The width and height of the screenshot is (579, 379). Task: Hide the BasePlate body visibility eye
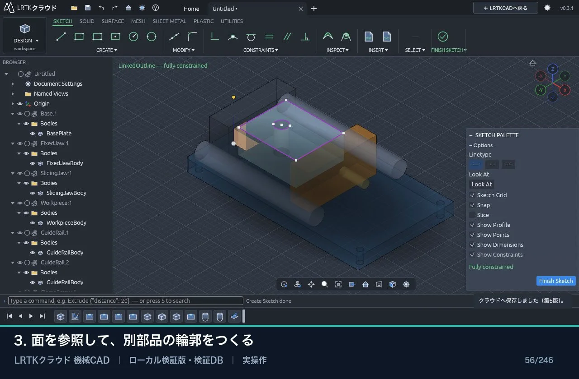33,134
